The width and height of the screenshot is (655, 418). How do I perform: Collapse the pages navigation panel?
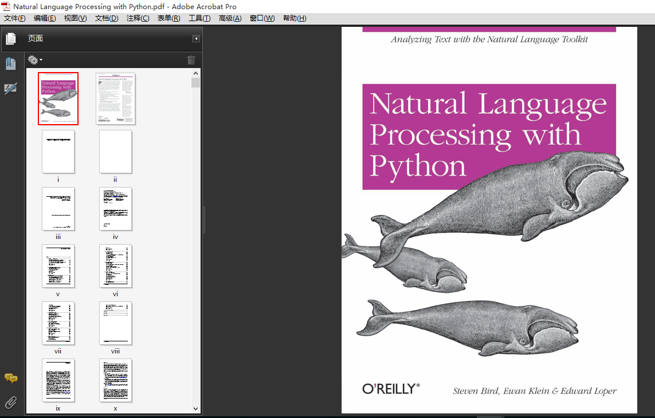point(196,38)
